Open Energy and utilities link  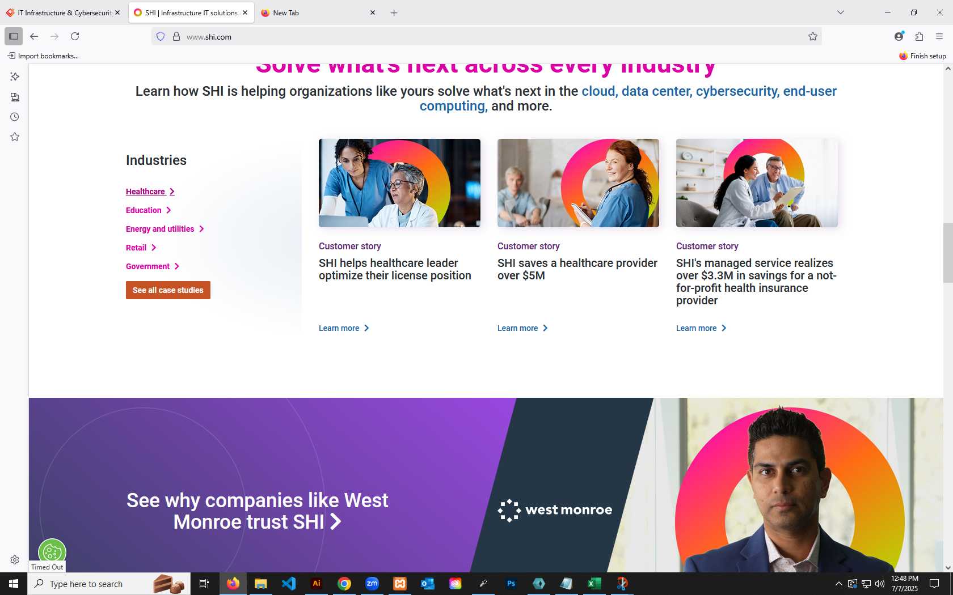coord(165,229)
